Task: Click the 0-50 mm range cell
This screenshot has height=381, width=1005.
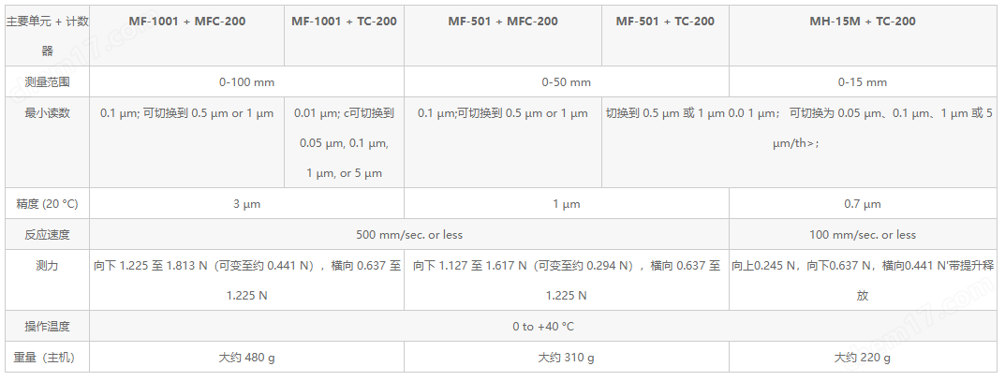Action: (566, 81)
